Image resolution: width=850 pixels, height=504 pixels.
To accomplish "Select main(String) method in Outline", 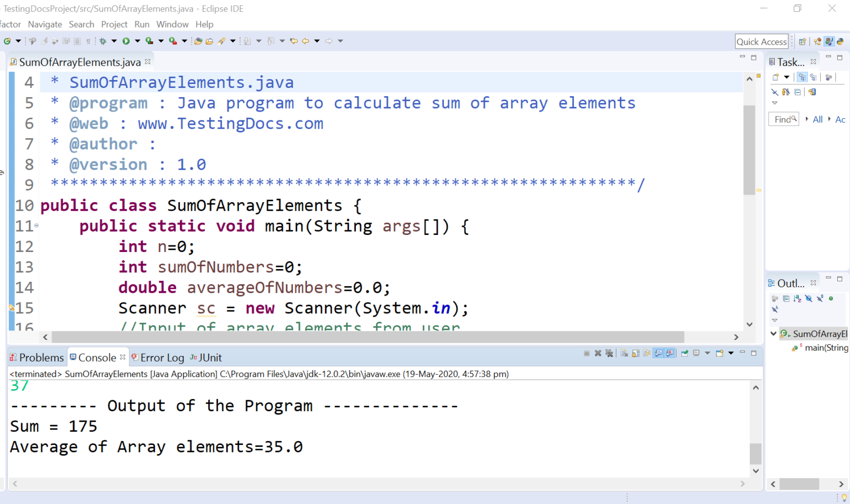I will (826, 348).
